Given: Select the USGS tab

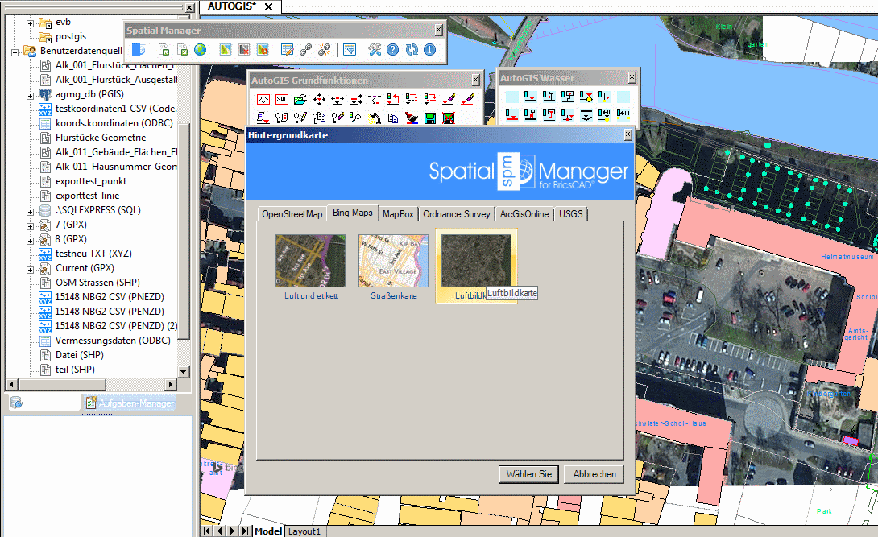Looking at the screenshot, I should click(570, 214).
